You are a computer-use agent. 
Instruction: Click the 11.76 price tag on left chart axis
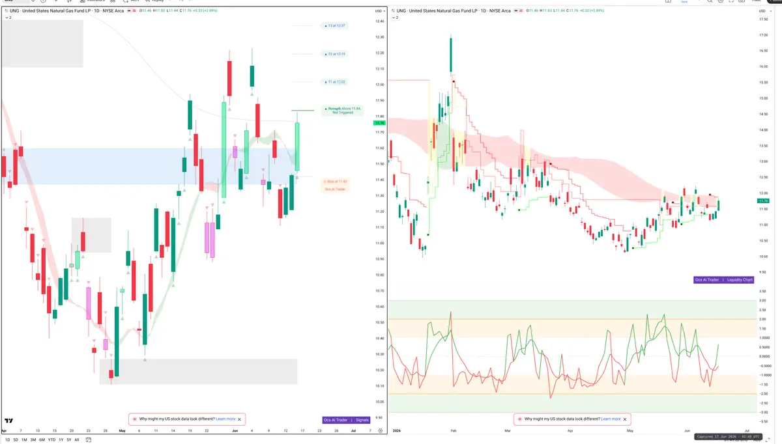379,123
